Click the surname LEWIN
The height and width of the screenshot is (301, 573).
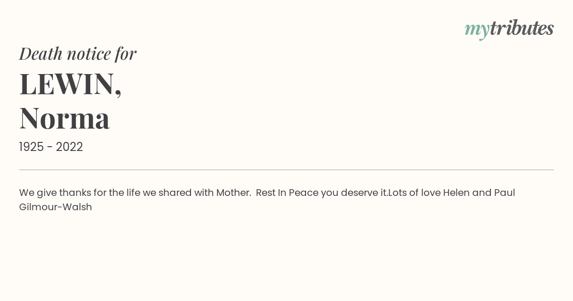66,84
